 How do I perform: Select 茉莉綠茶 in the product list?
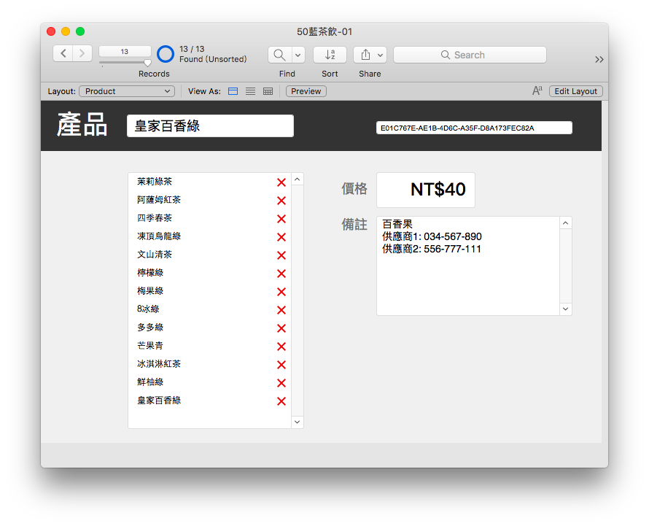[155, 182]
